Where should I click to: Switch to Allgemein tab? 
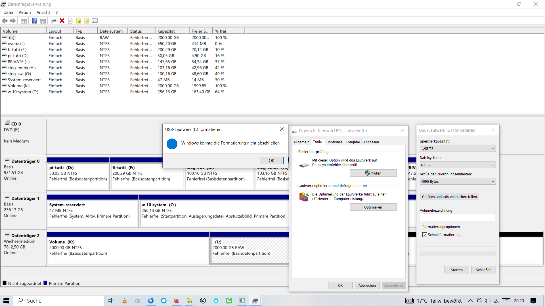[x=301, y=142]
